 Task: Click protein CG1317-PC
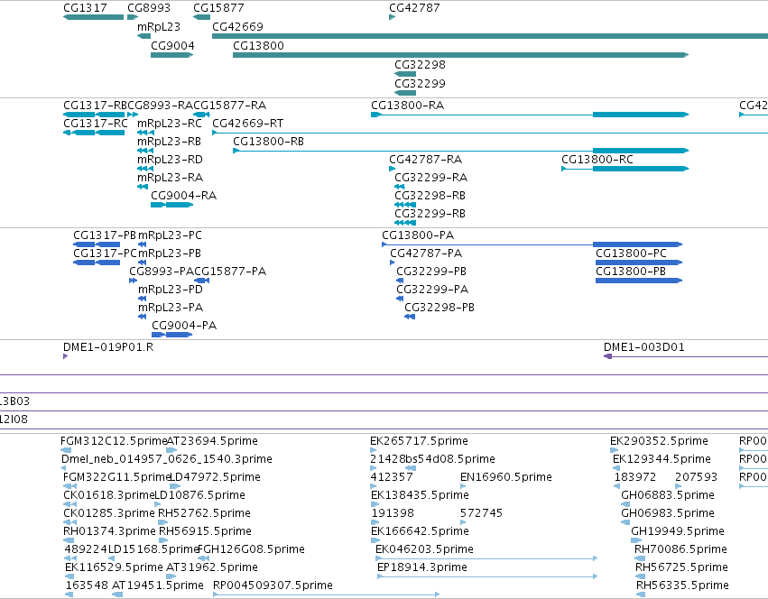click(106, 253)
